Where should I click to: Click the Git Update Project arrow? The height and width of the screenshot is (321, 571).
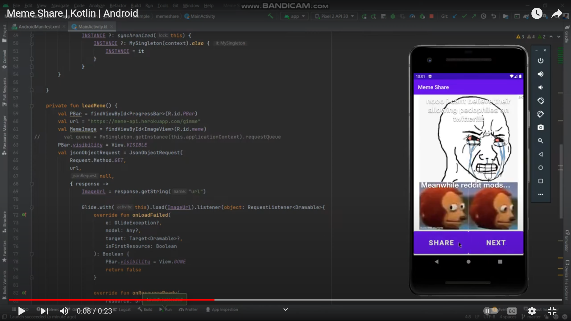(x=455, y=16)
